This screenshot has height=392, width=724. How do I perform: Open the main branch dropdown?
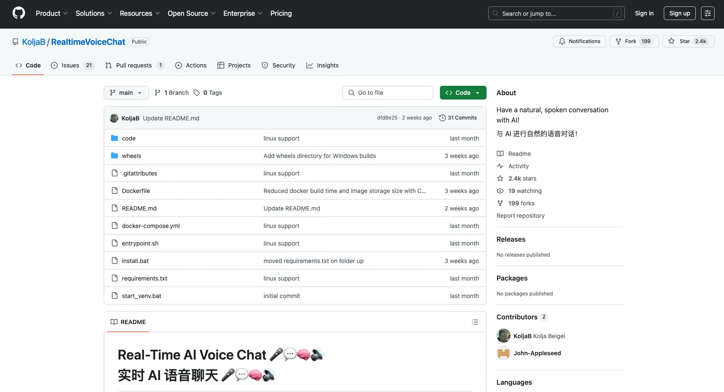coord(126,93)
